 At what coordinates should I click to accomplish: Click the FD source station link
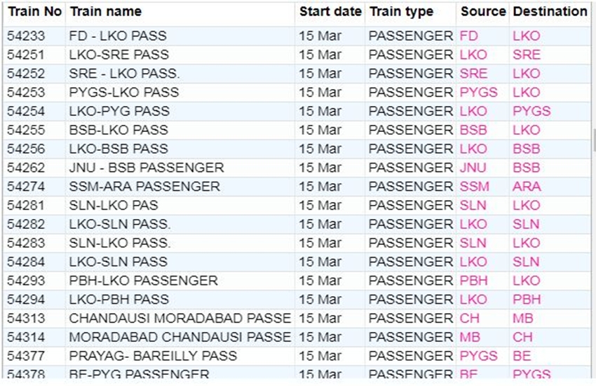pos(468,36)
